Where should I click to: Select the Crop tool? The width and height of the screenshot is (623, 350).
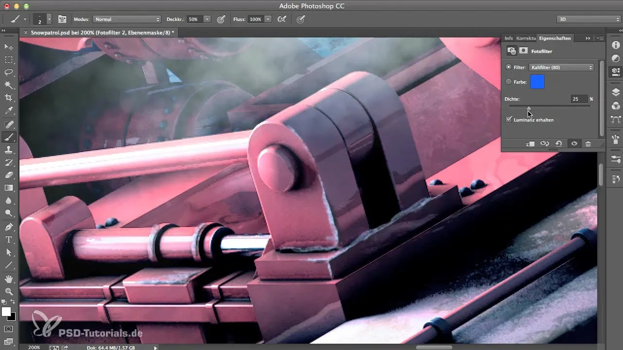coord(9,98)
